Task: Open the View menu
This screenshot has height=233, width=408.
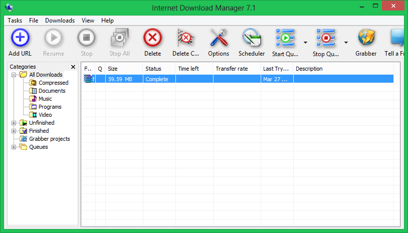Action: [88, 20]
